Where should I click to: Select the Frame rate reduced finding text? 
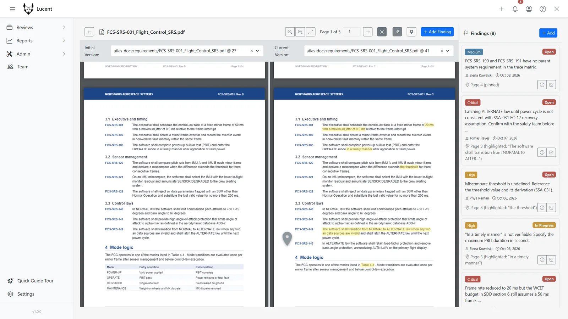(x=507, y=294)
